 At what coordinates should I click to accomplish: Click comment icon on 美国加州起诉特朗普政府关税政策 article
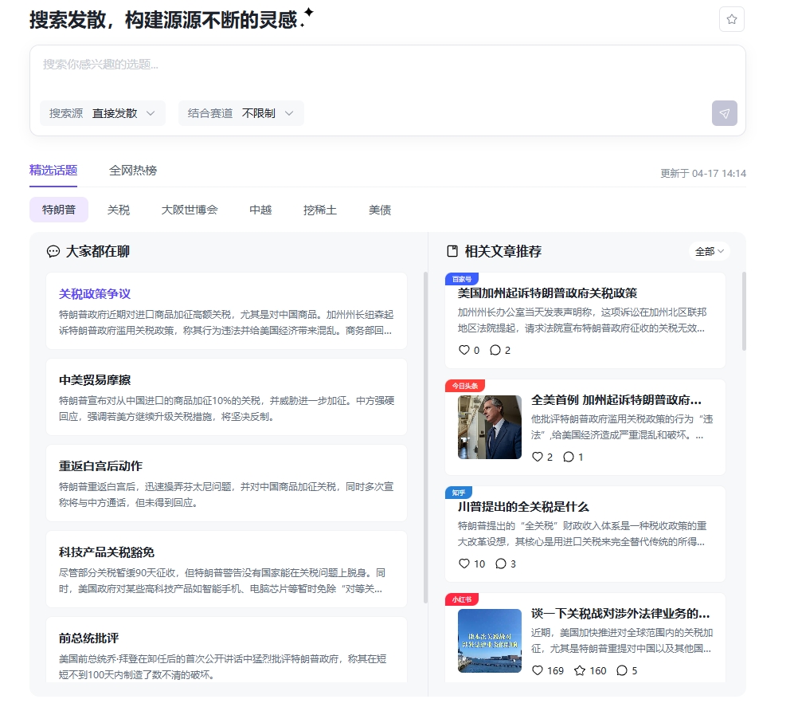(x=495, y=350)
